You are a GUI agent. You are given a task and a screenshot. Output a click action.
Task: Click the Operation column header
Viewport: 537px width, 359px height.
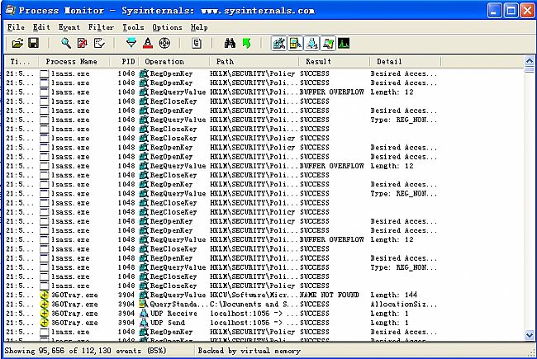pyautogui.click(x=174, y=62)
